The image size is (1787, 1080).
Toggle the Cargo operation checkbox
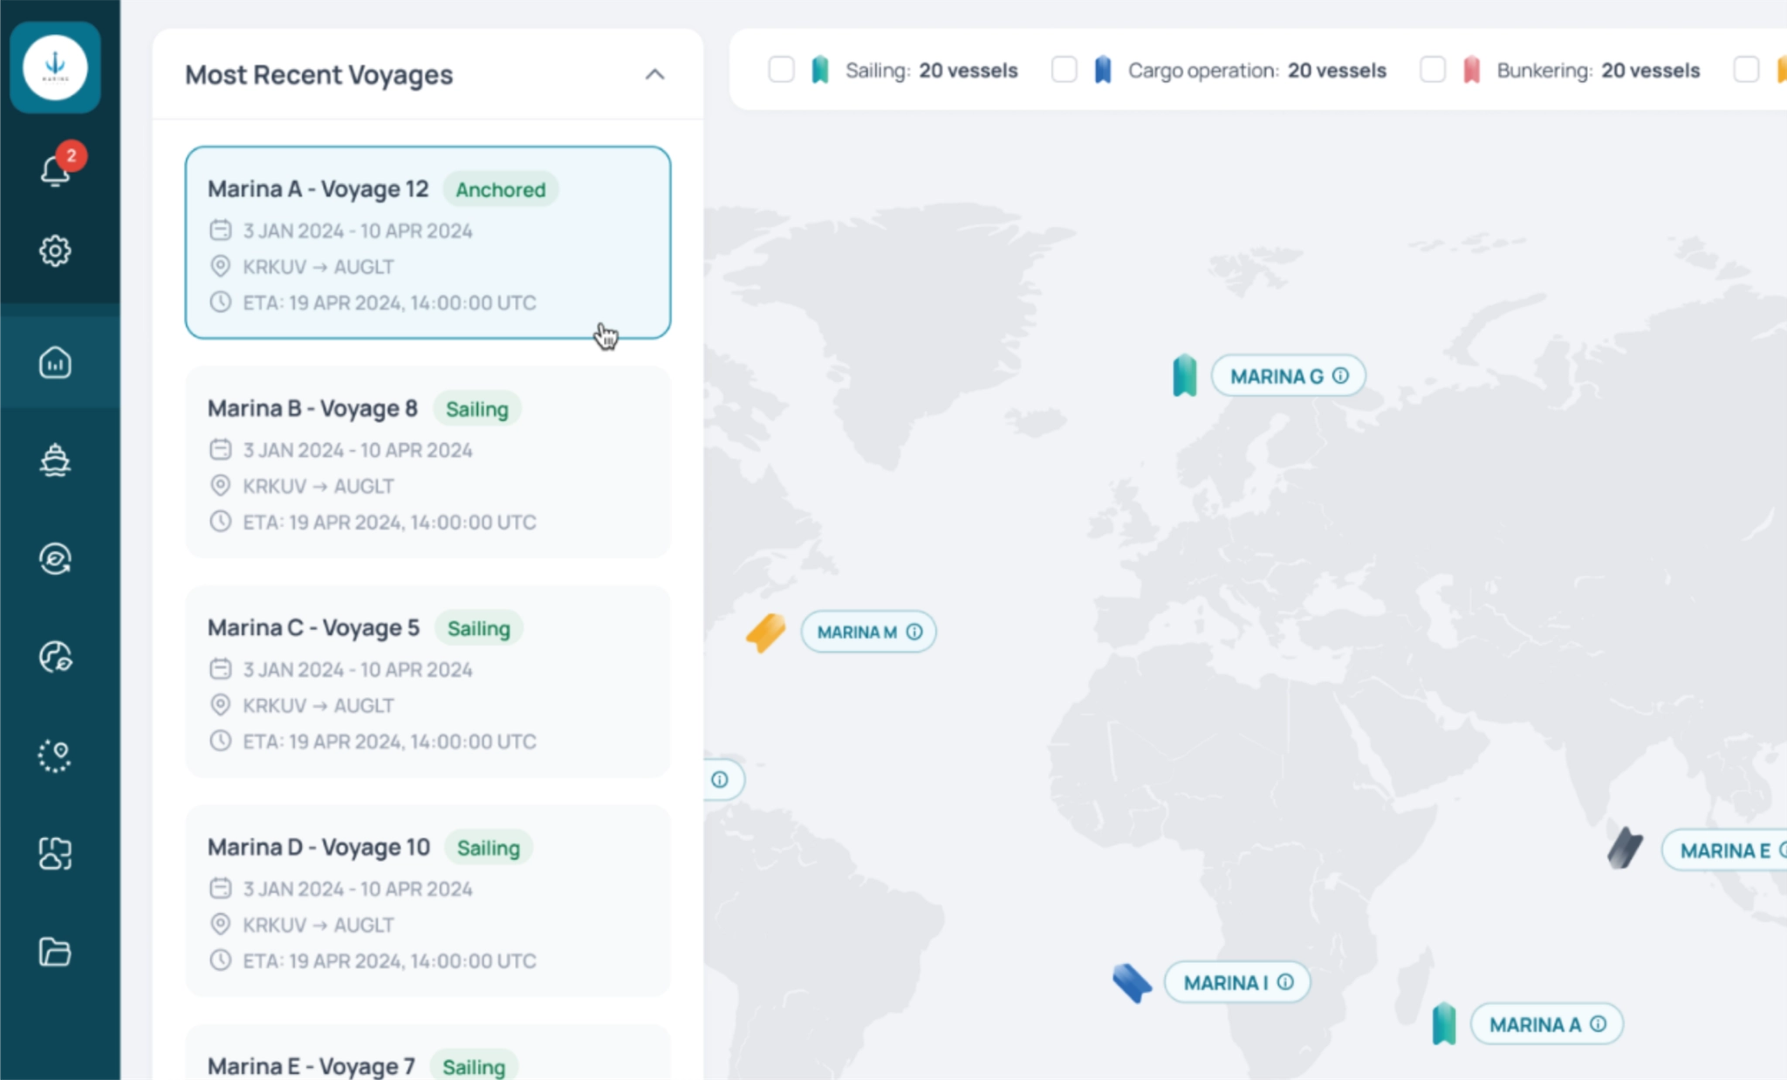point(1064,70)
